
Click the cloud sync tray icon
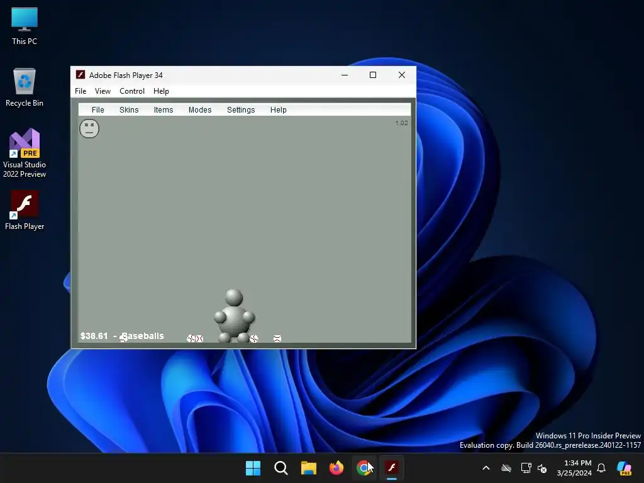tap(506, 468)
